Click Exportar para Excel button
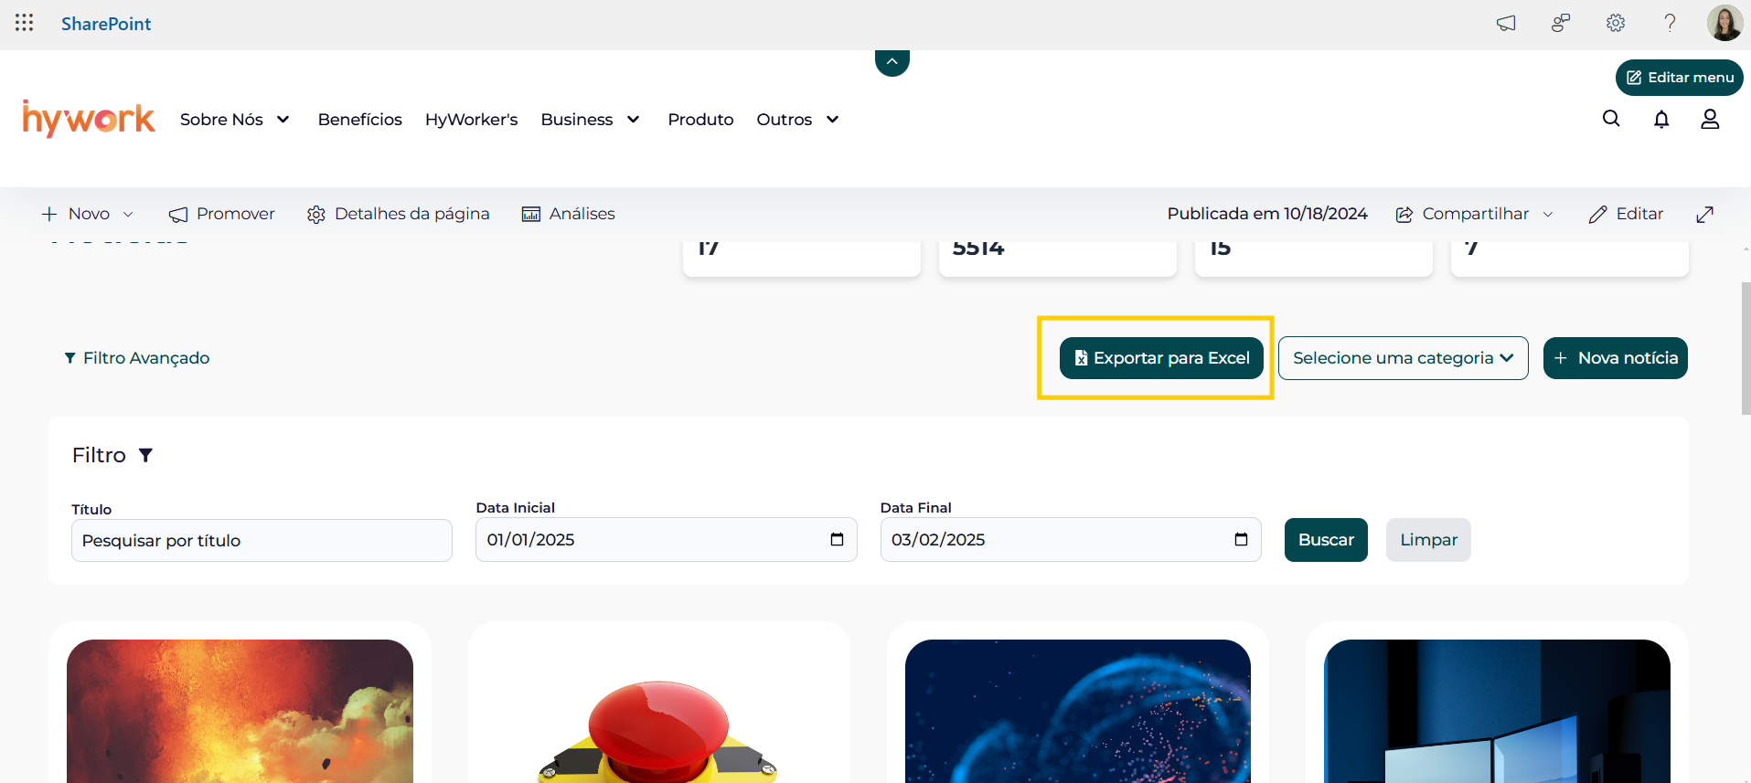This screenshot has width=1751, height=783. tap(1161, 358)
